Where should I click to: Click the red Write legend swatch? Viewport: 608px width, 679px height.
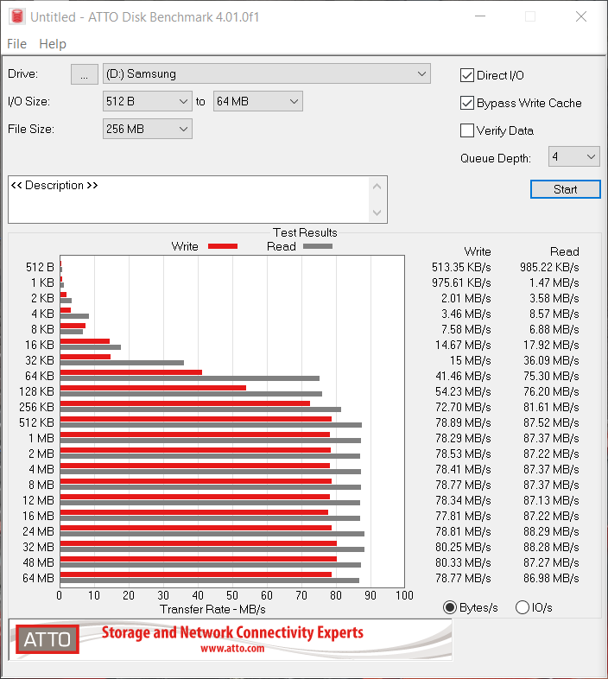pos(223,246)
